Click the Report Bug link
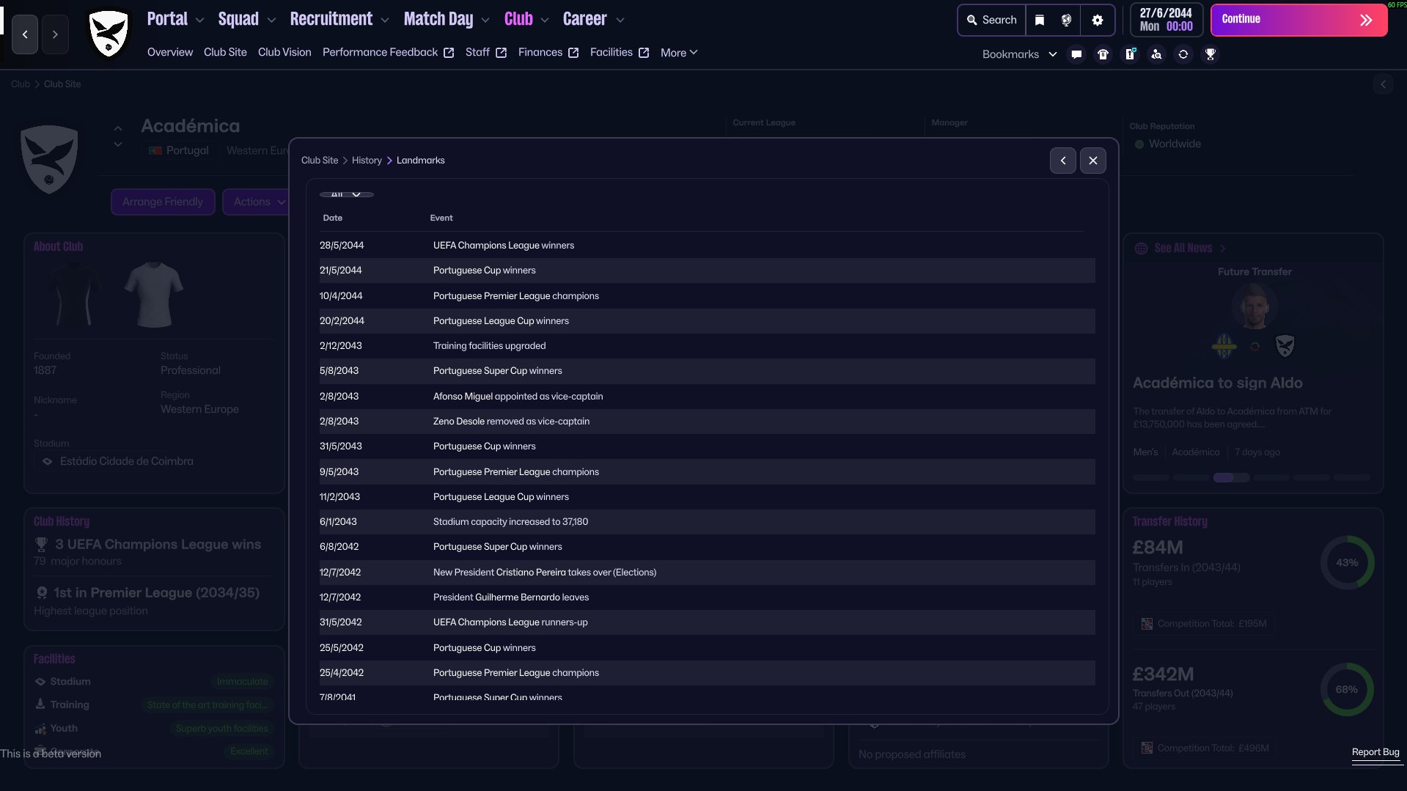The width and height of the screenshot is (1407, 791). (x=1375, y=752)
